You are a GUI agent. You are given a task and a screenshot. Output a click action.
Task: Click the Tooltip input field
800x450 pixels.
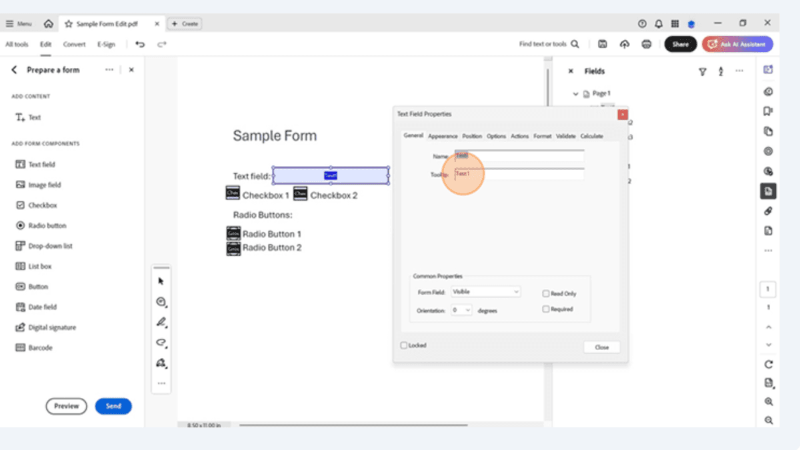click(x=519, y=173)
